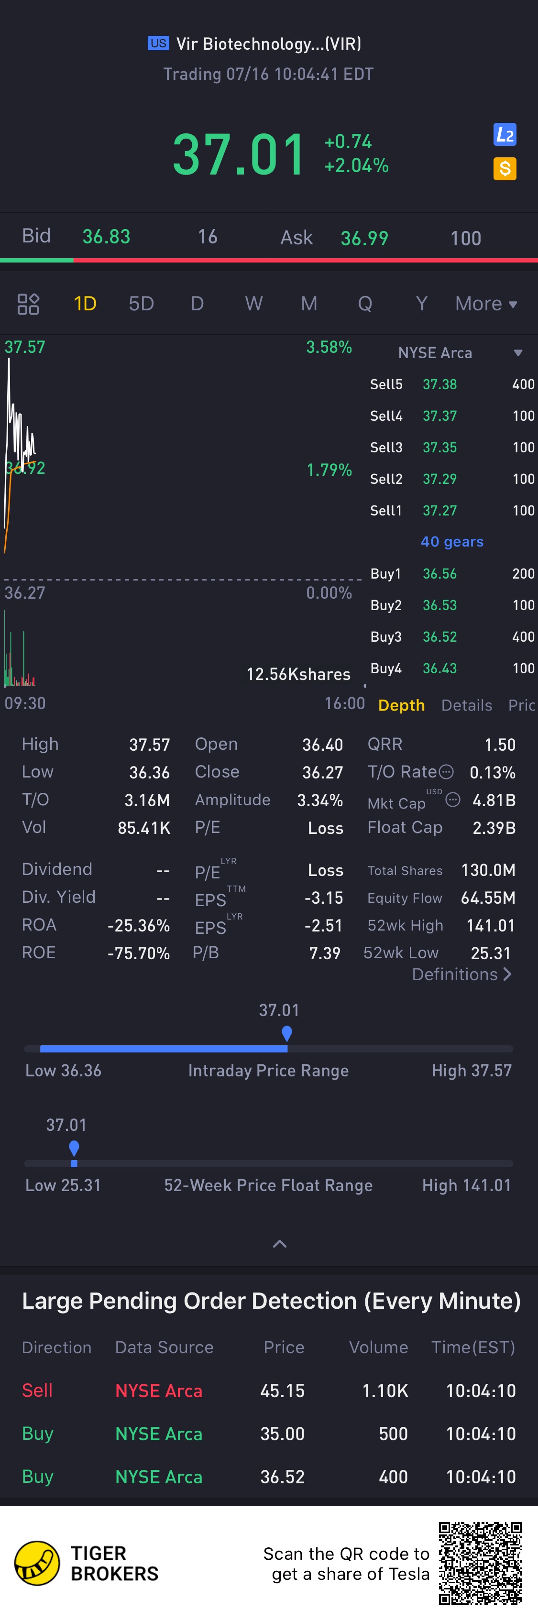Image resolution: width=538 pixels, height=1621 pixels.
Task: Tap the US market flag badge
Action: coord(159,44)
